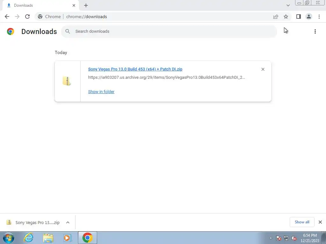Viewport: 326px width, 244px height.
Task: Remove the Sony Vegas download from list
Action: click(x=263, y=69)
